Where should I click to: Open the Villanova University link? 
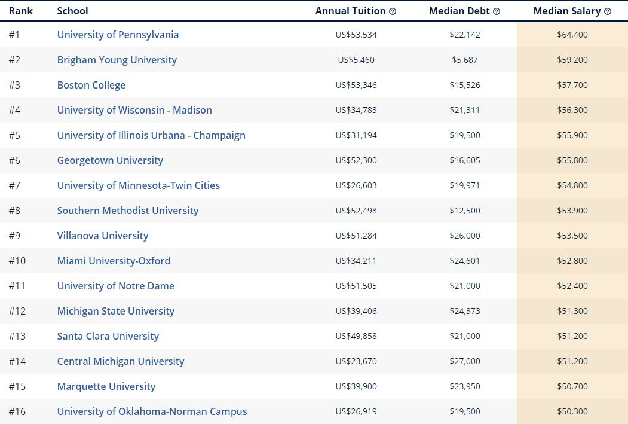coord(103,236)
